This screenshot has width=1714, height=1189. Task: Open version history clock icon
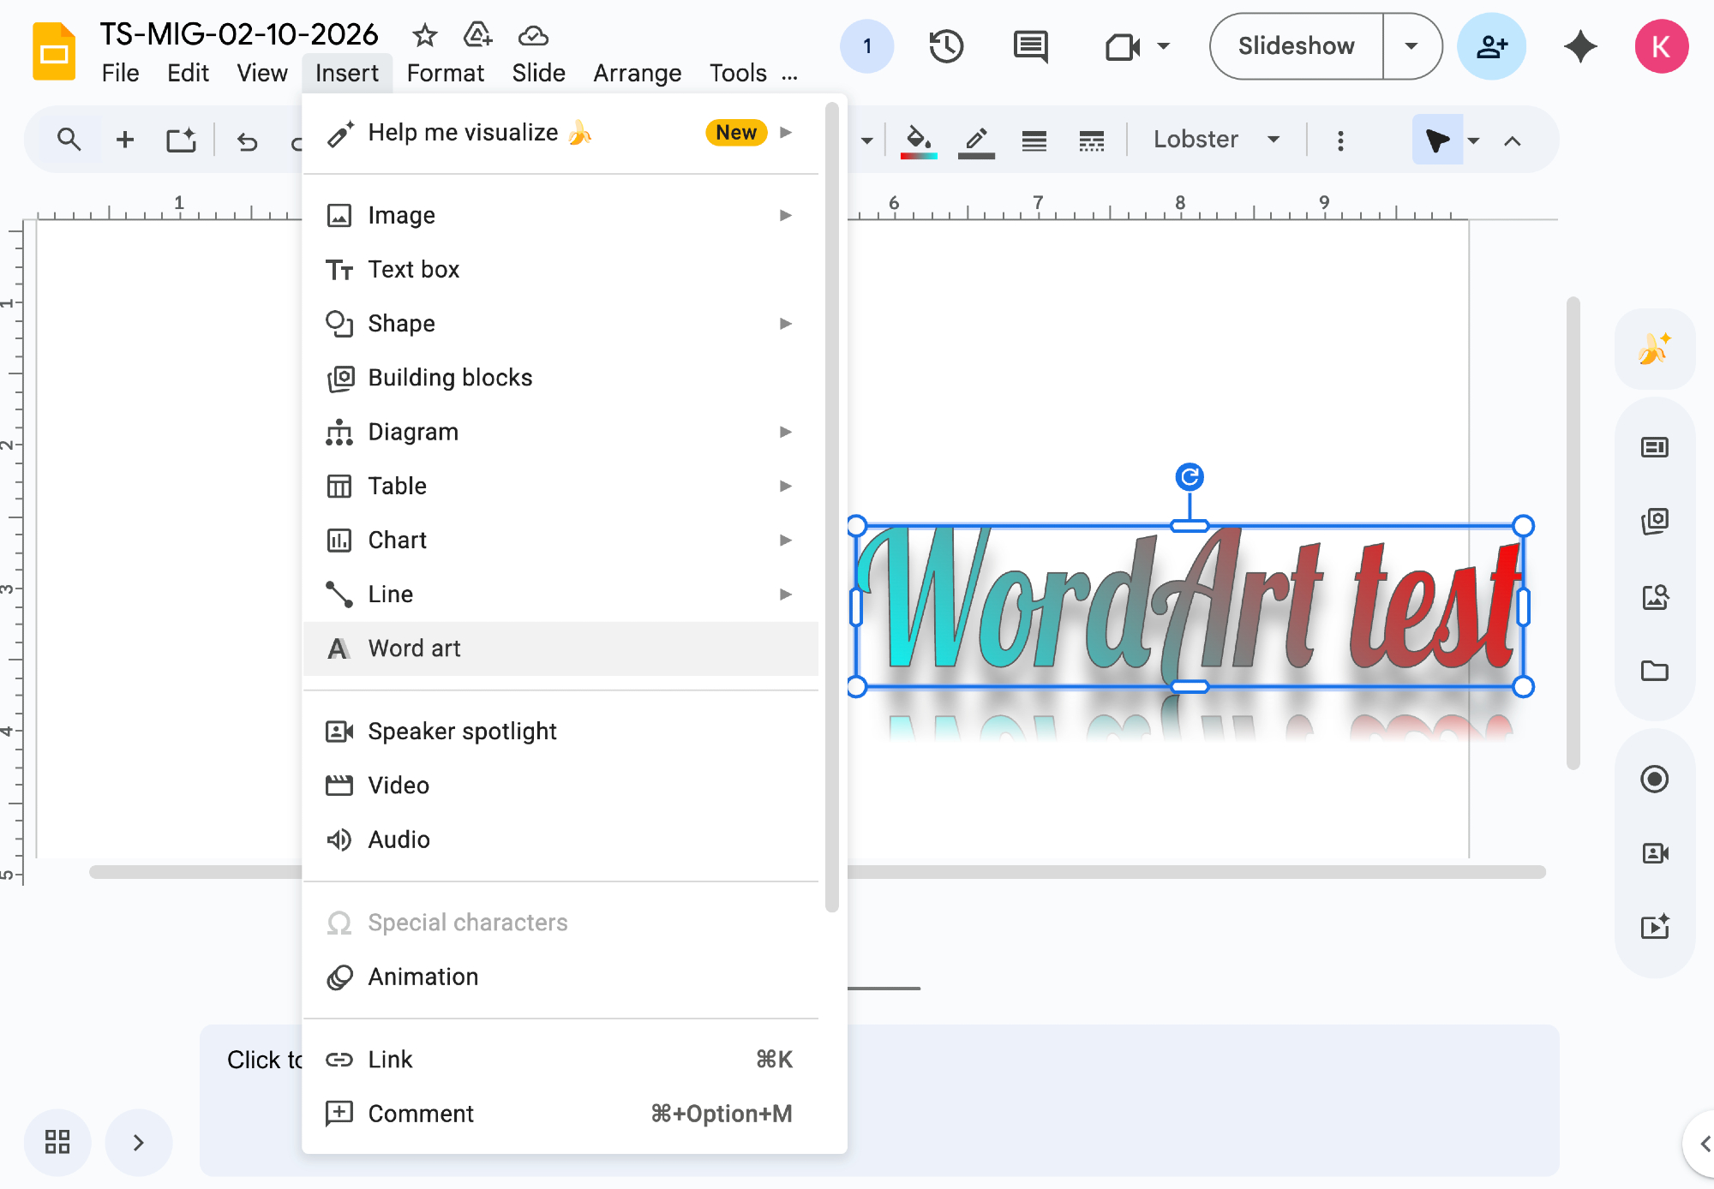point(946,46)
